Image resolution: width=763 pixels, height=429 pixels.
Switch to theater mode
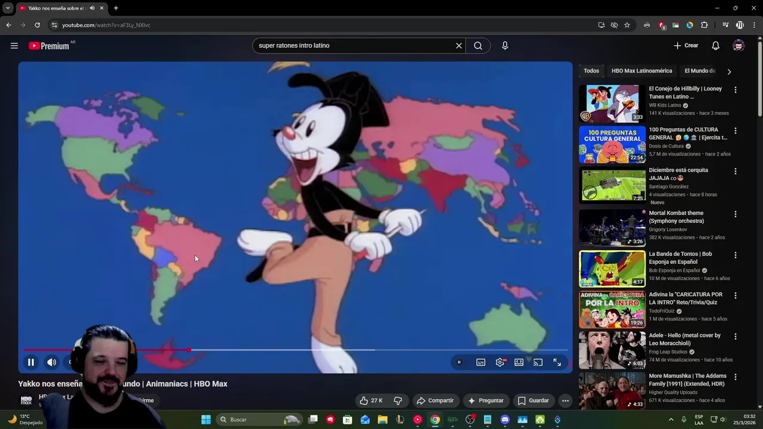(x=519, y=362)
